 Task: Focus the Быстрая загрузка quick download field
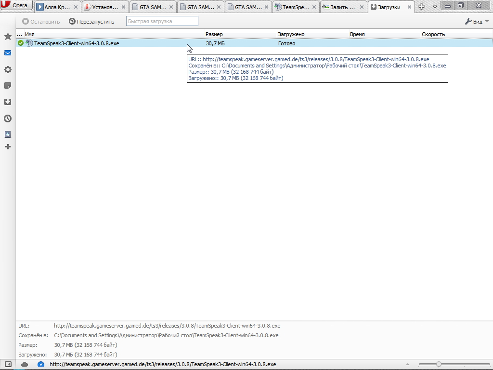click(162, 21)
